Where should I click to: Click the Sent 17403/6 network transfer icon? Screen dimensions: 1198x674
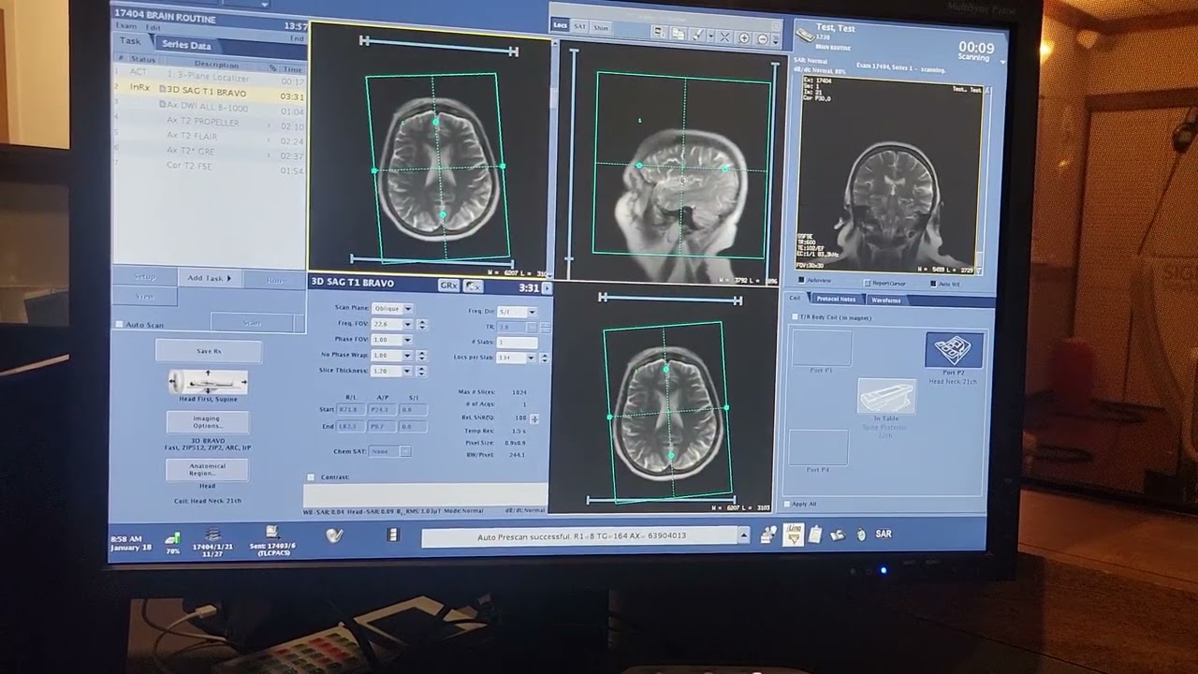pyautogui.click(x=271, y=532)
